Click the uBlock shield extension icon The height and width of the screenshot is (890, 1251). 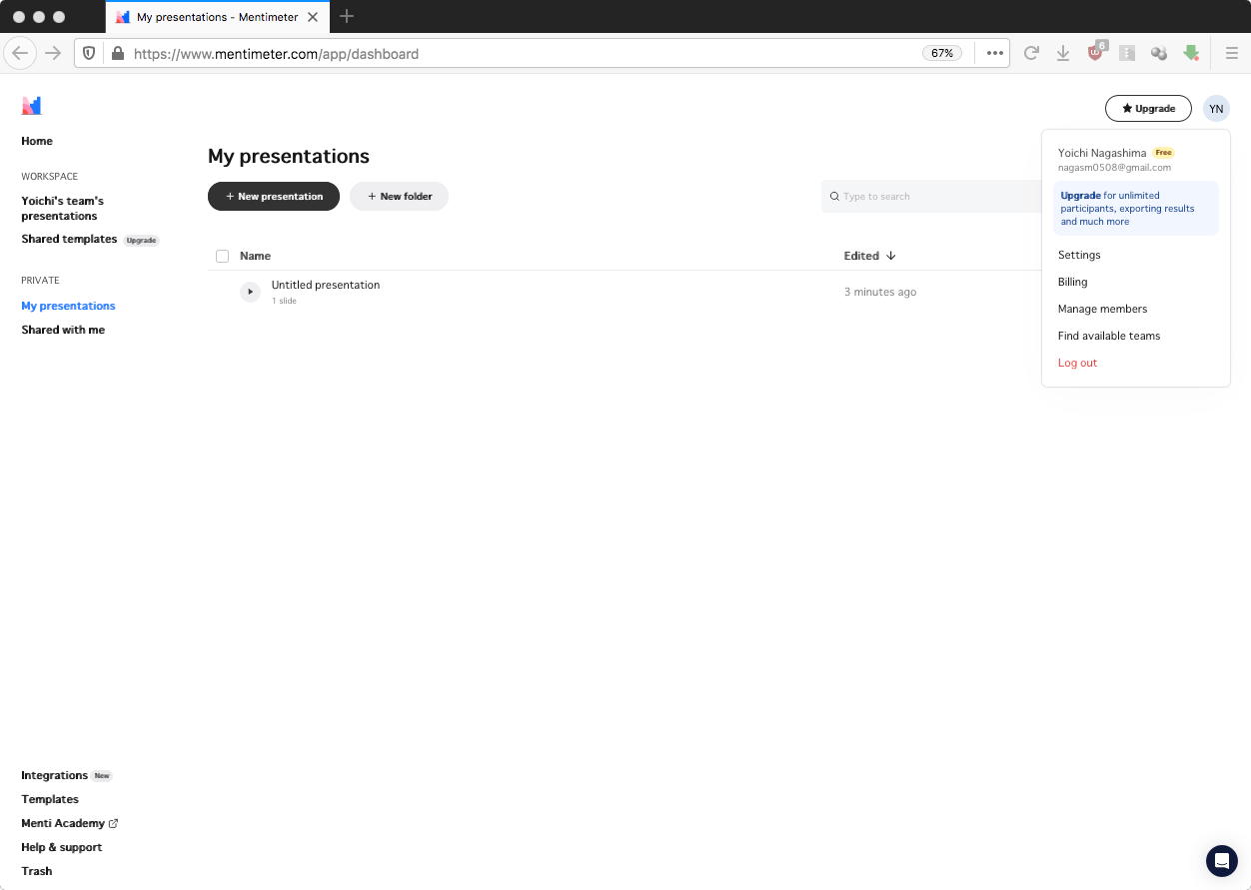[1096, 53]
